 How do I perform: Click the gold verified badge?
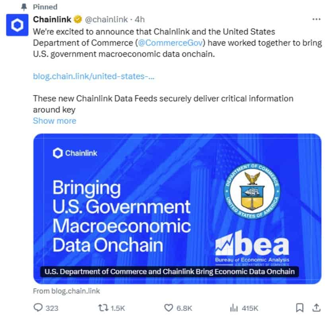tap(78, 19)
